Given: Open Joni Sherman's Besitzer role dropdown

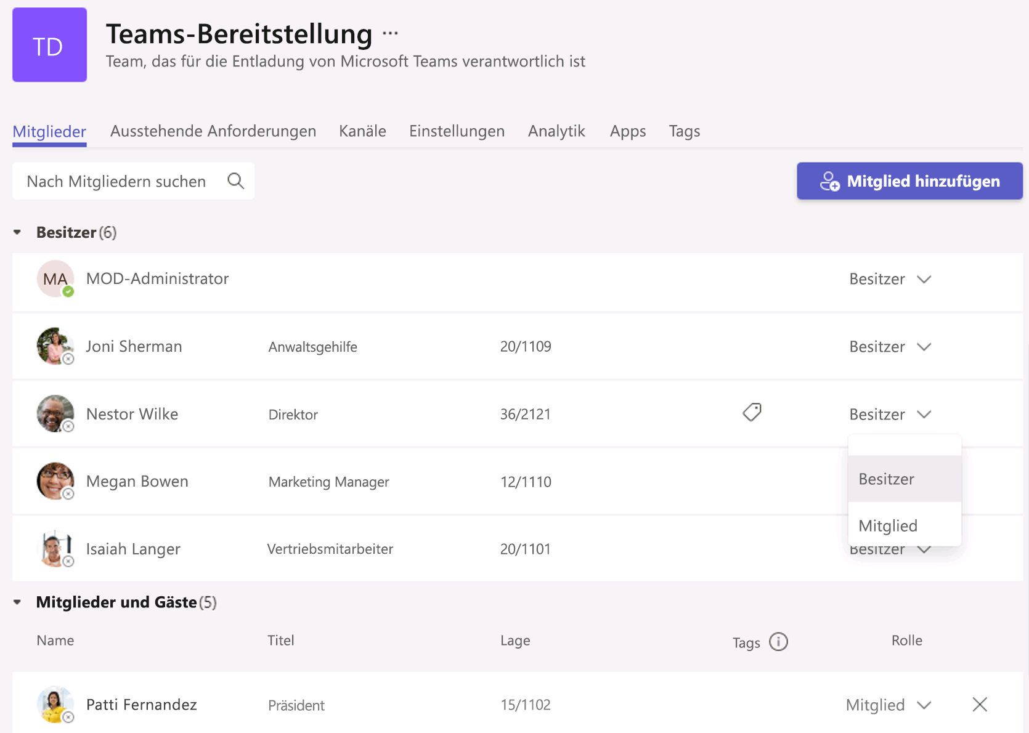Looking at the screenshot, I should coord(890,347).
